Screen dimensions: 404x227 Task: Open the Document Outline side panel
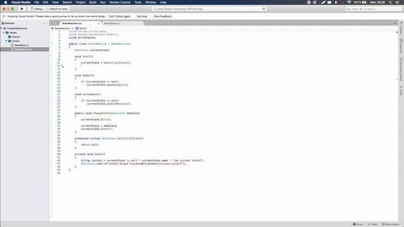pyautogui.click(x=401, y=69)
